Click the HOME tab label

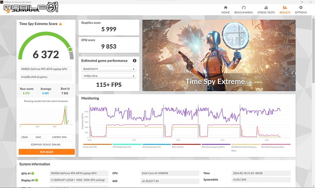click(226, 12)
